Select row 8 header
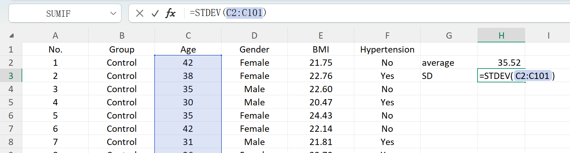 click(11, 142)
